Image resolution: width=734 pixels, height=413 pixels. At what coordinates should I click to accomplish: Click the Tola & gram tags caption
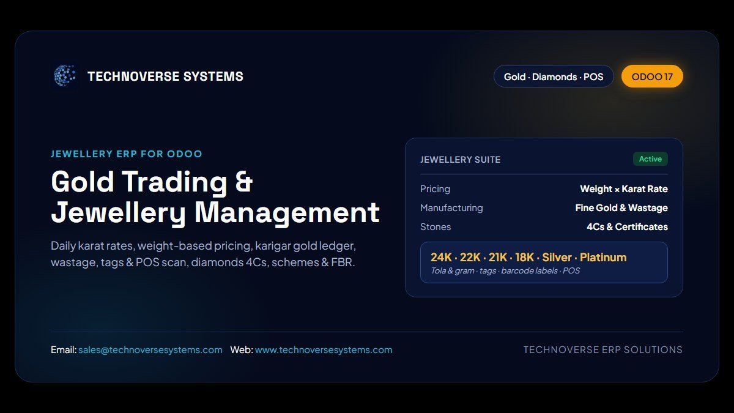pyautogui.click(x=505, y=270)
